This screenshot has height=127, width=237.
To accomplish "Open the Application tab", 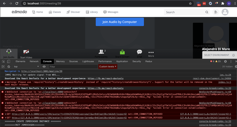I will [122, 61].
